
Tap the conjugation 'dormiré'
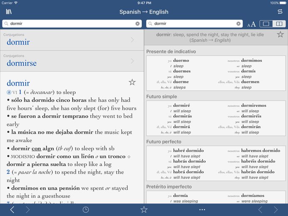point(182,106)
